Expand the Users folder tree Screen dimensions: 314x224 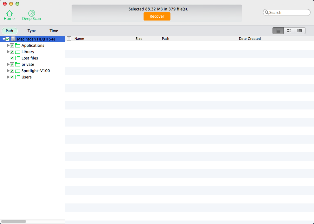click(x=8, y=77)
